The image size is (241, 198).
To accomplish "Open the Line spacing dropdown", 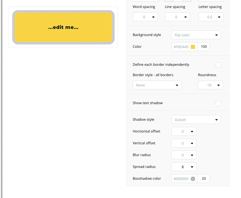I will (x=177, y=17).
